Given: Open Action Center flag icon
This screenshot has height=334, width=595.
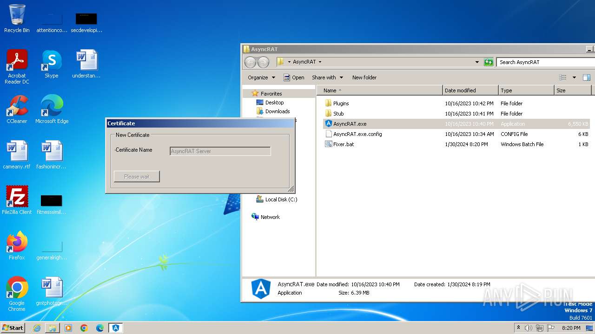Looking at the screenshot, I should click(x=551, y=328).
